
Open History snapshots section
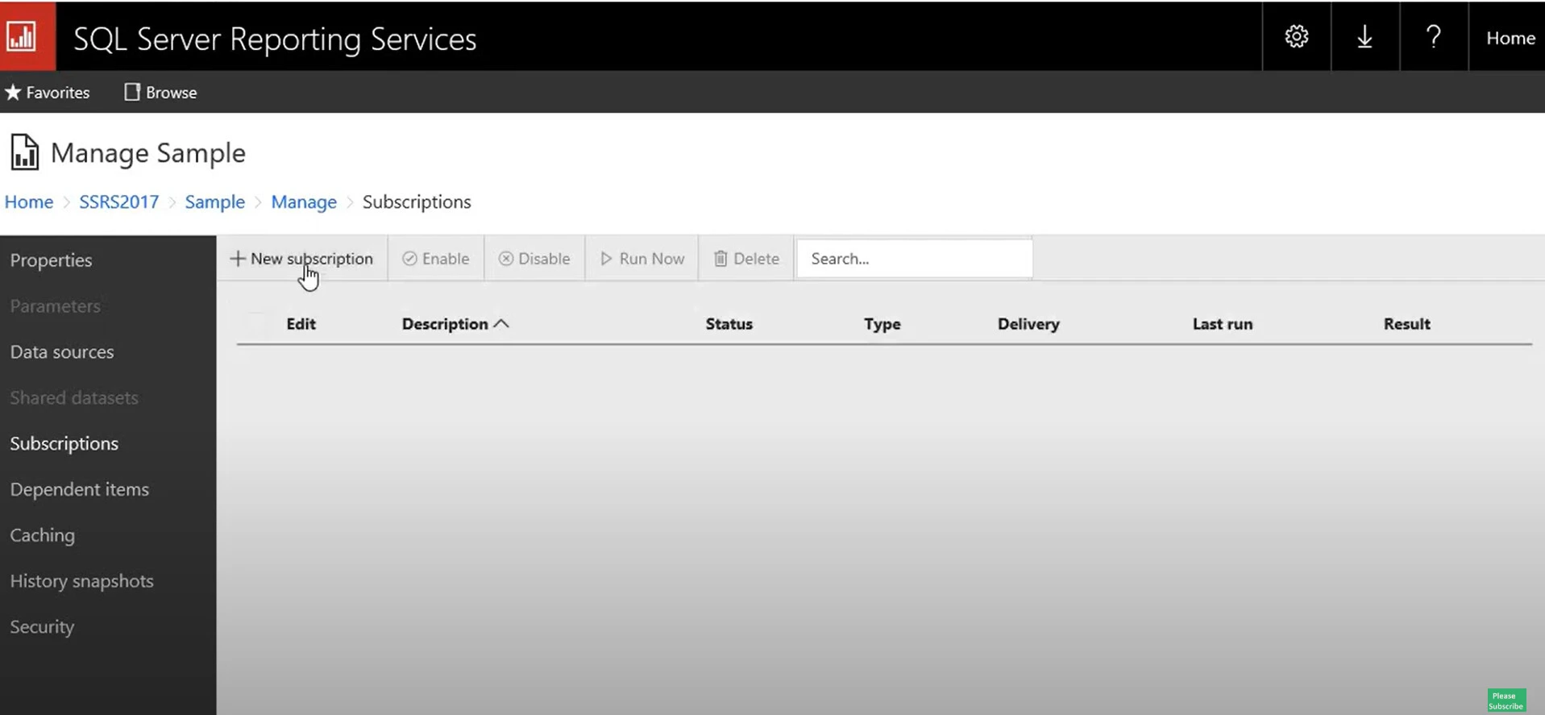(81, 581)
